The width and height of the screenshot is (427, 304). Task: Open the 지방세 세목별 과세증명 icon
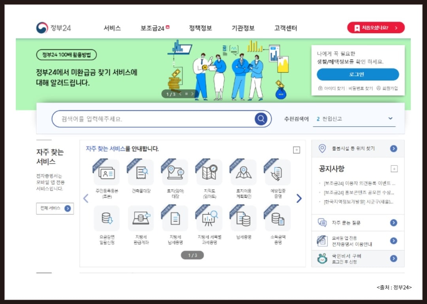(210, 218)
